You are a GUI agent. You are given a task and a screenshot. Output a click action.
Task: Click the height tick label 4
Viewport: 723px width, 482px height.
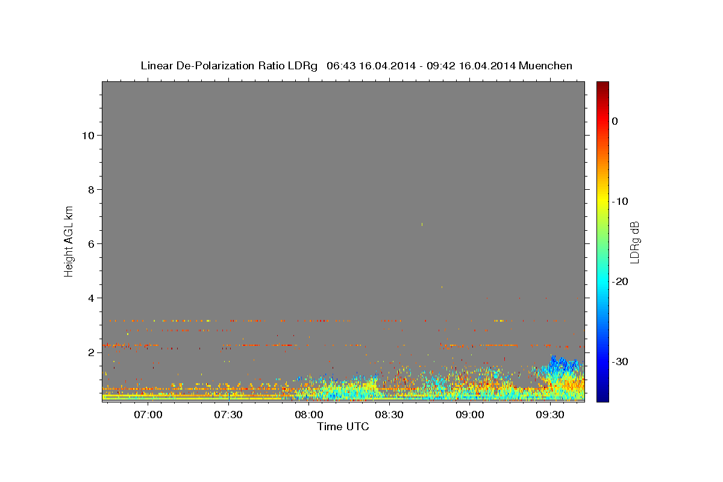coord(92,298)
